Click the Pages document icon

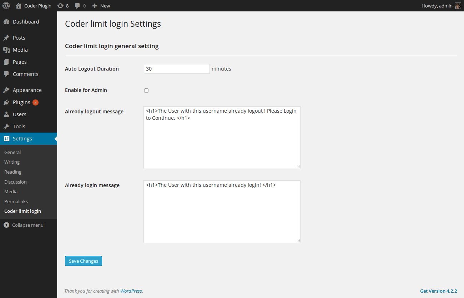pos(6,62)
